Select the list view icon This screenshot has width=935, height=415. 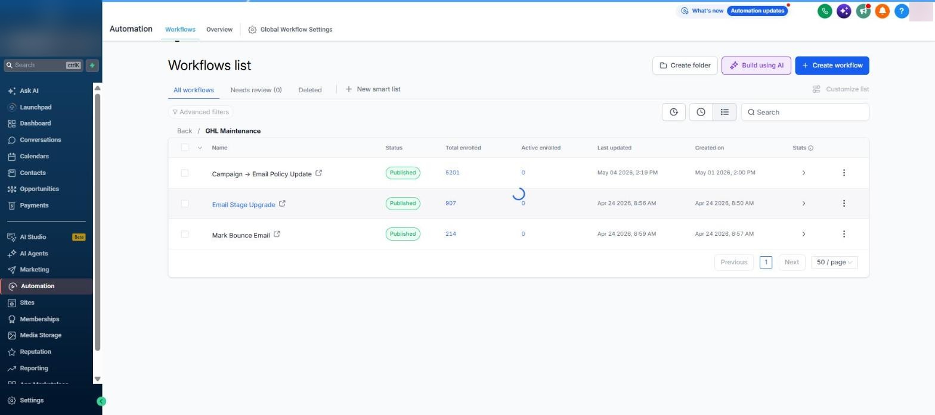pos(725,112)
